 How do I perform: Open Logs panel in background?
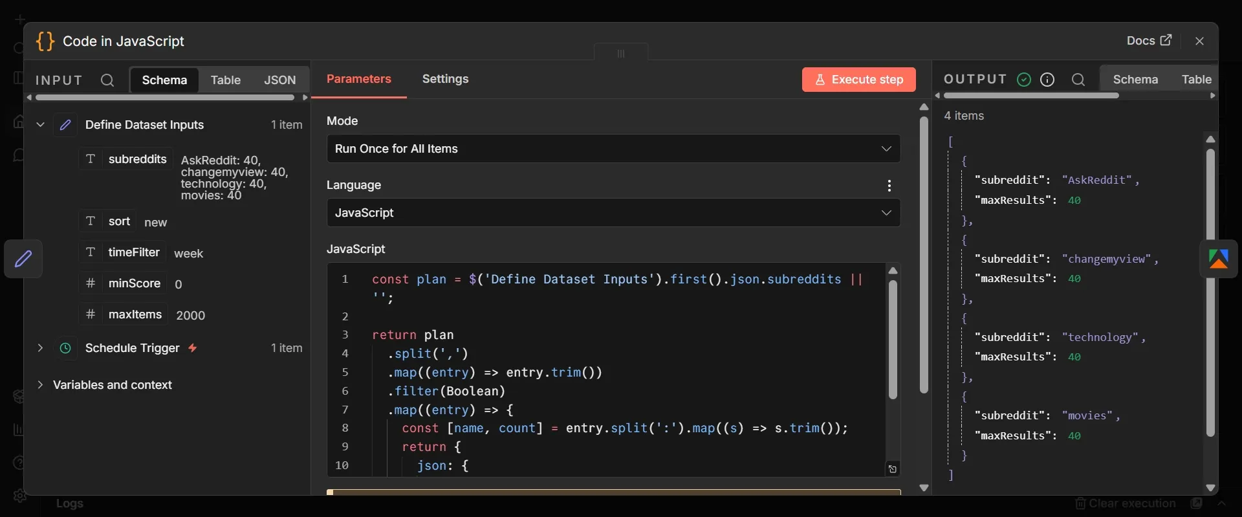pos(69,503)
